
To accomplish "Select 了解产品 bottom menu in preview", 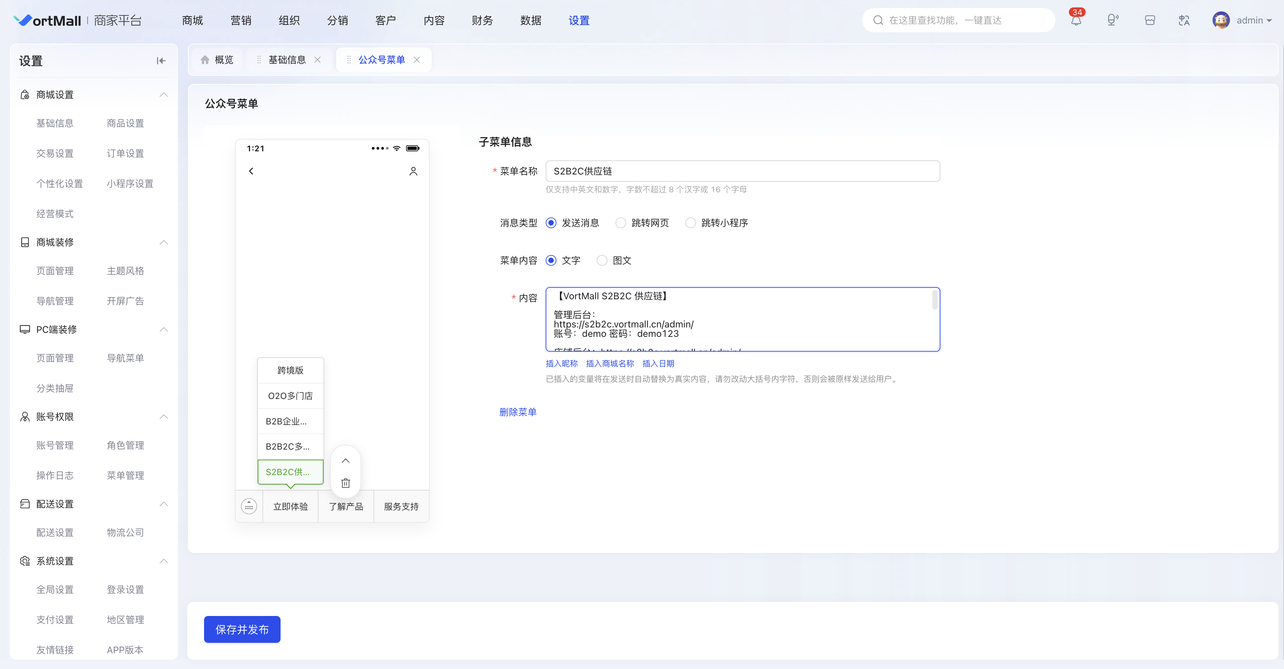I will pyautogui.click(x=346, y=507).
